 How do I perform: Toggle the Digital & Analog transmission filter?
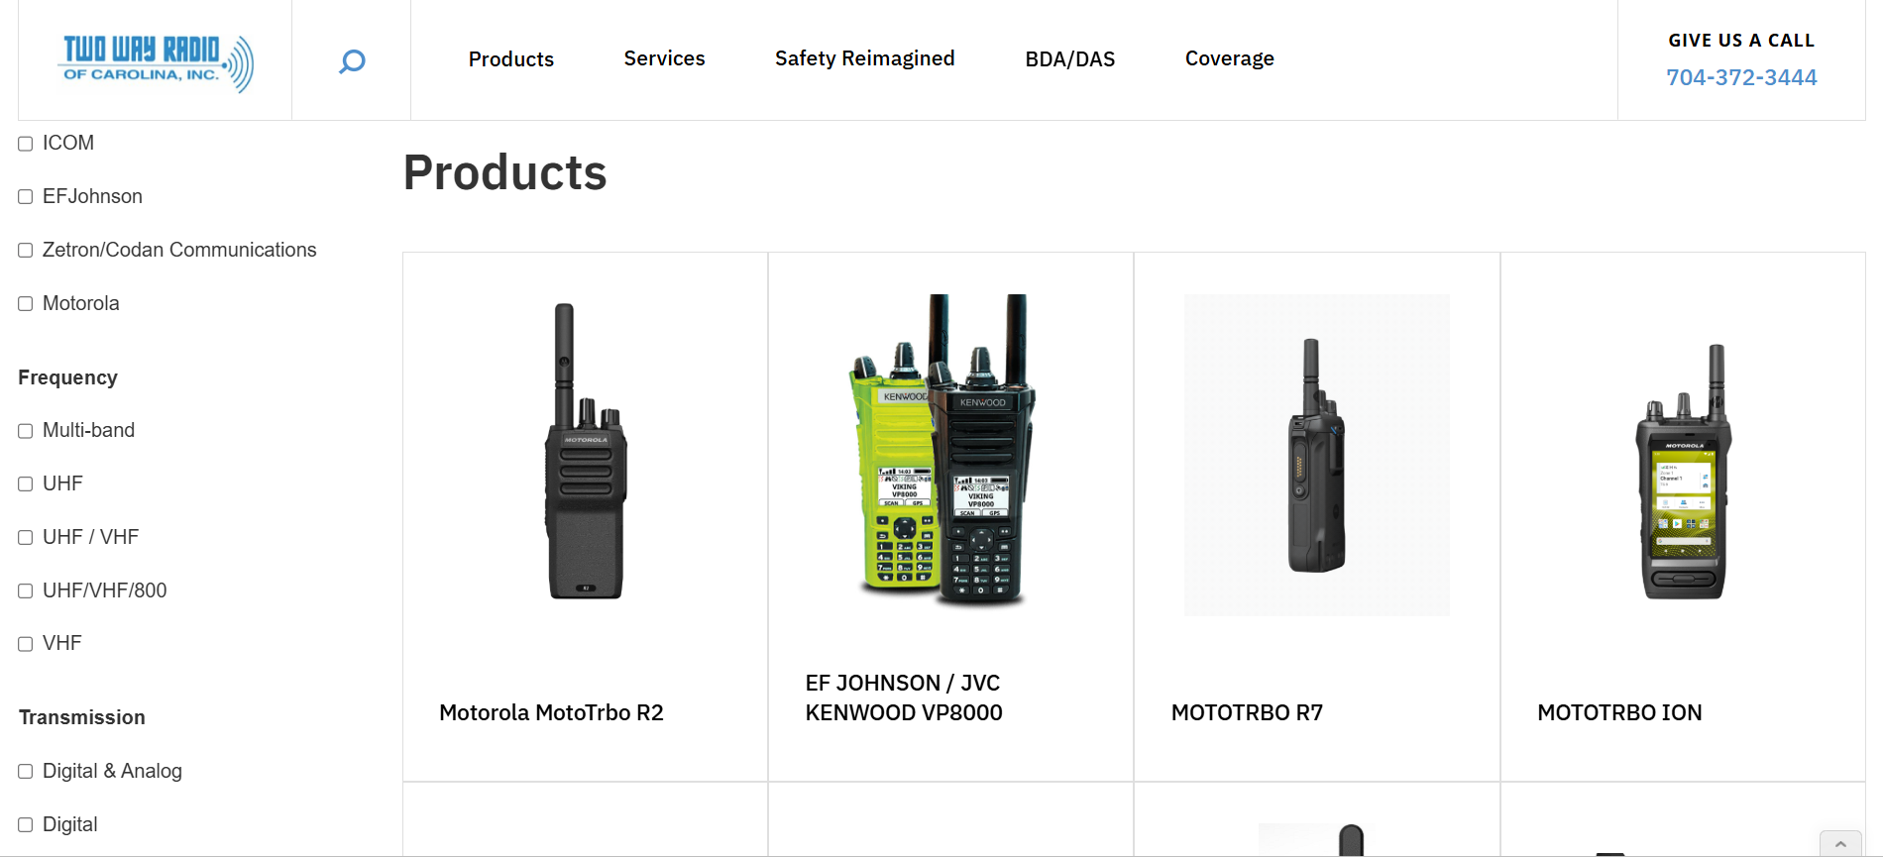click(x=26, y=772)
